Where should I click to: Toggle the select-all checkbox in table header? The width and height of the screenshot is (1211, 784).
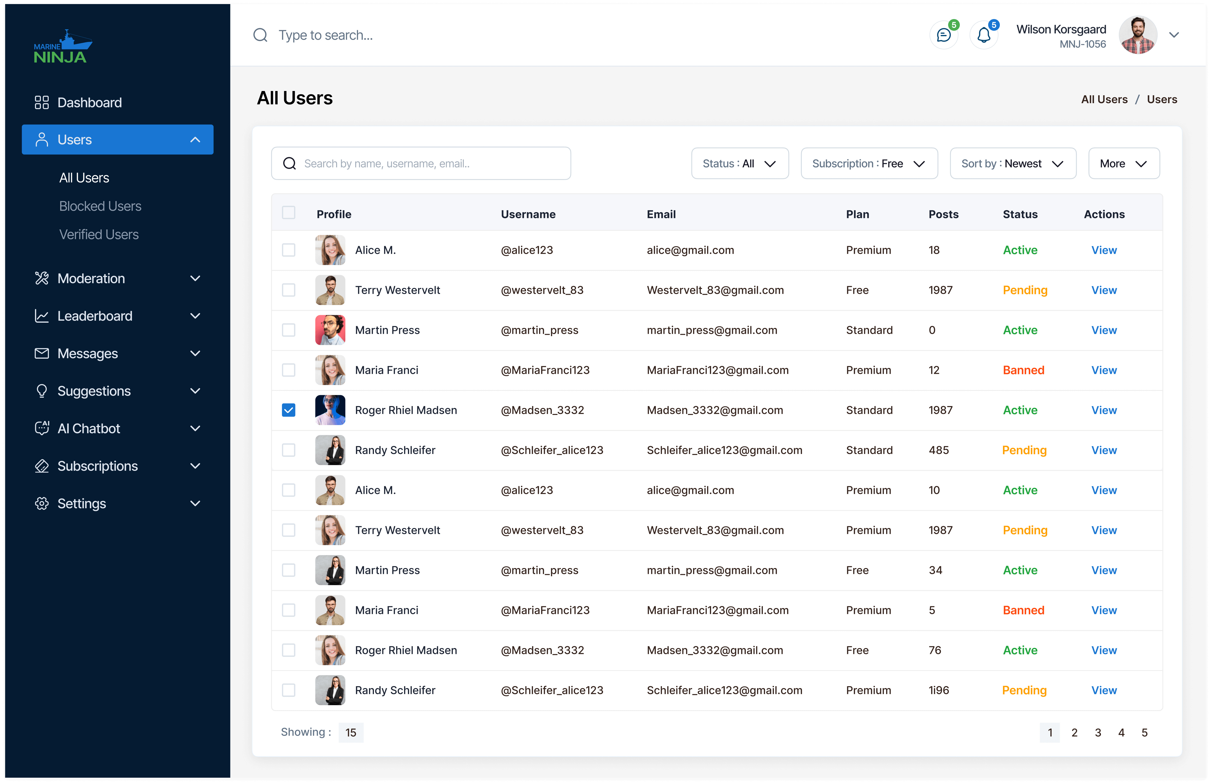[288, 213]
